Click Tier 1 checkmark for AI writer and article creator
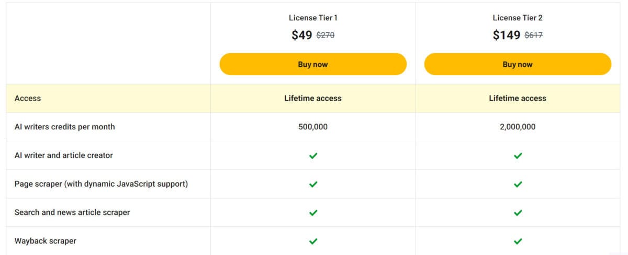The image size is (628, 255). tap(313, 155)
